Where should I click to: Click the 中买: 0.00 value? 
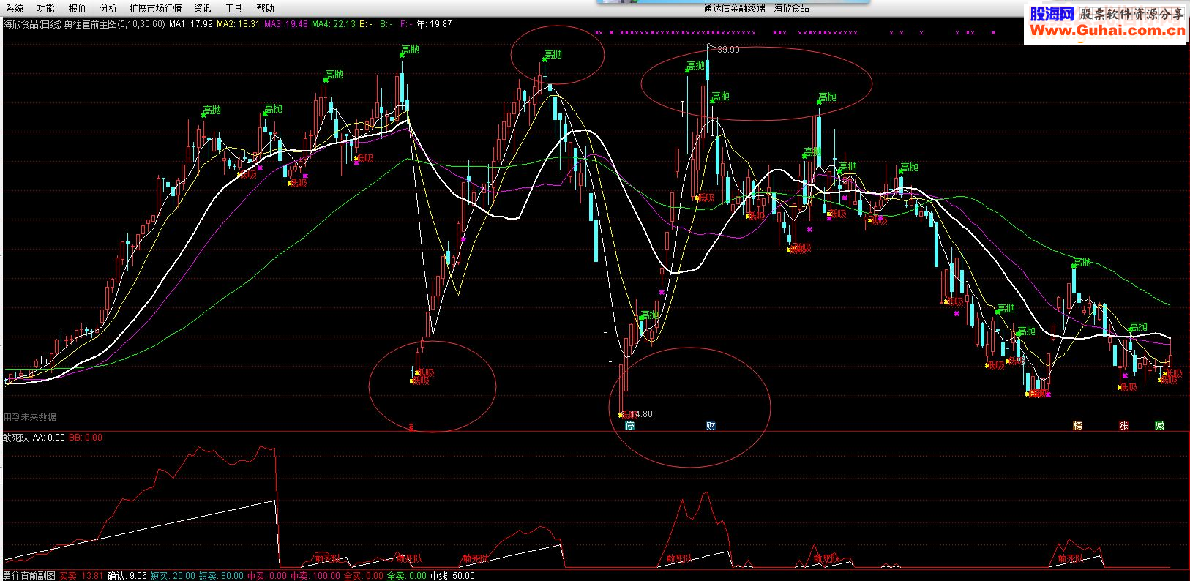[x=266, y=576]
